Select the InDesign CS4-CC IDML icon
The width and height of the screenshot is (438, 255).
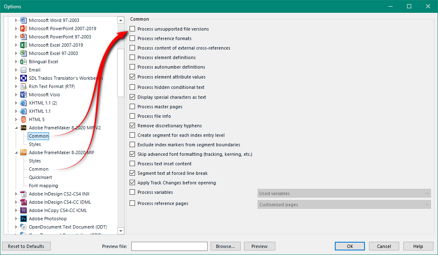point(24,202)
